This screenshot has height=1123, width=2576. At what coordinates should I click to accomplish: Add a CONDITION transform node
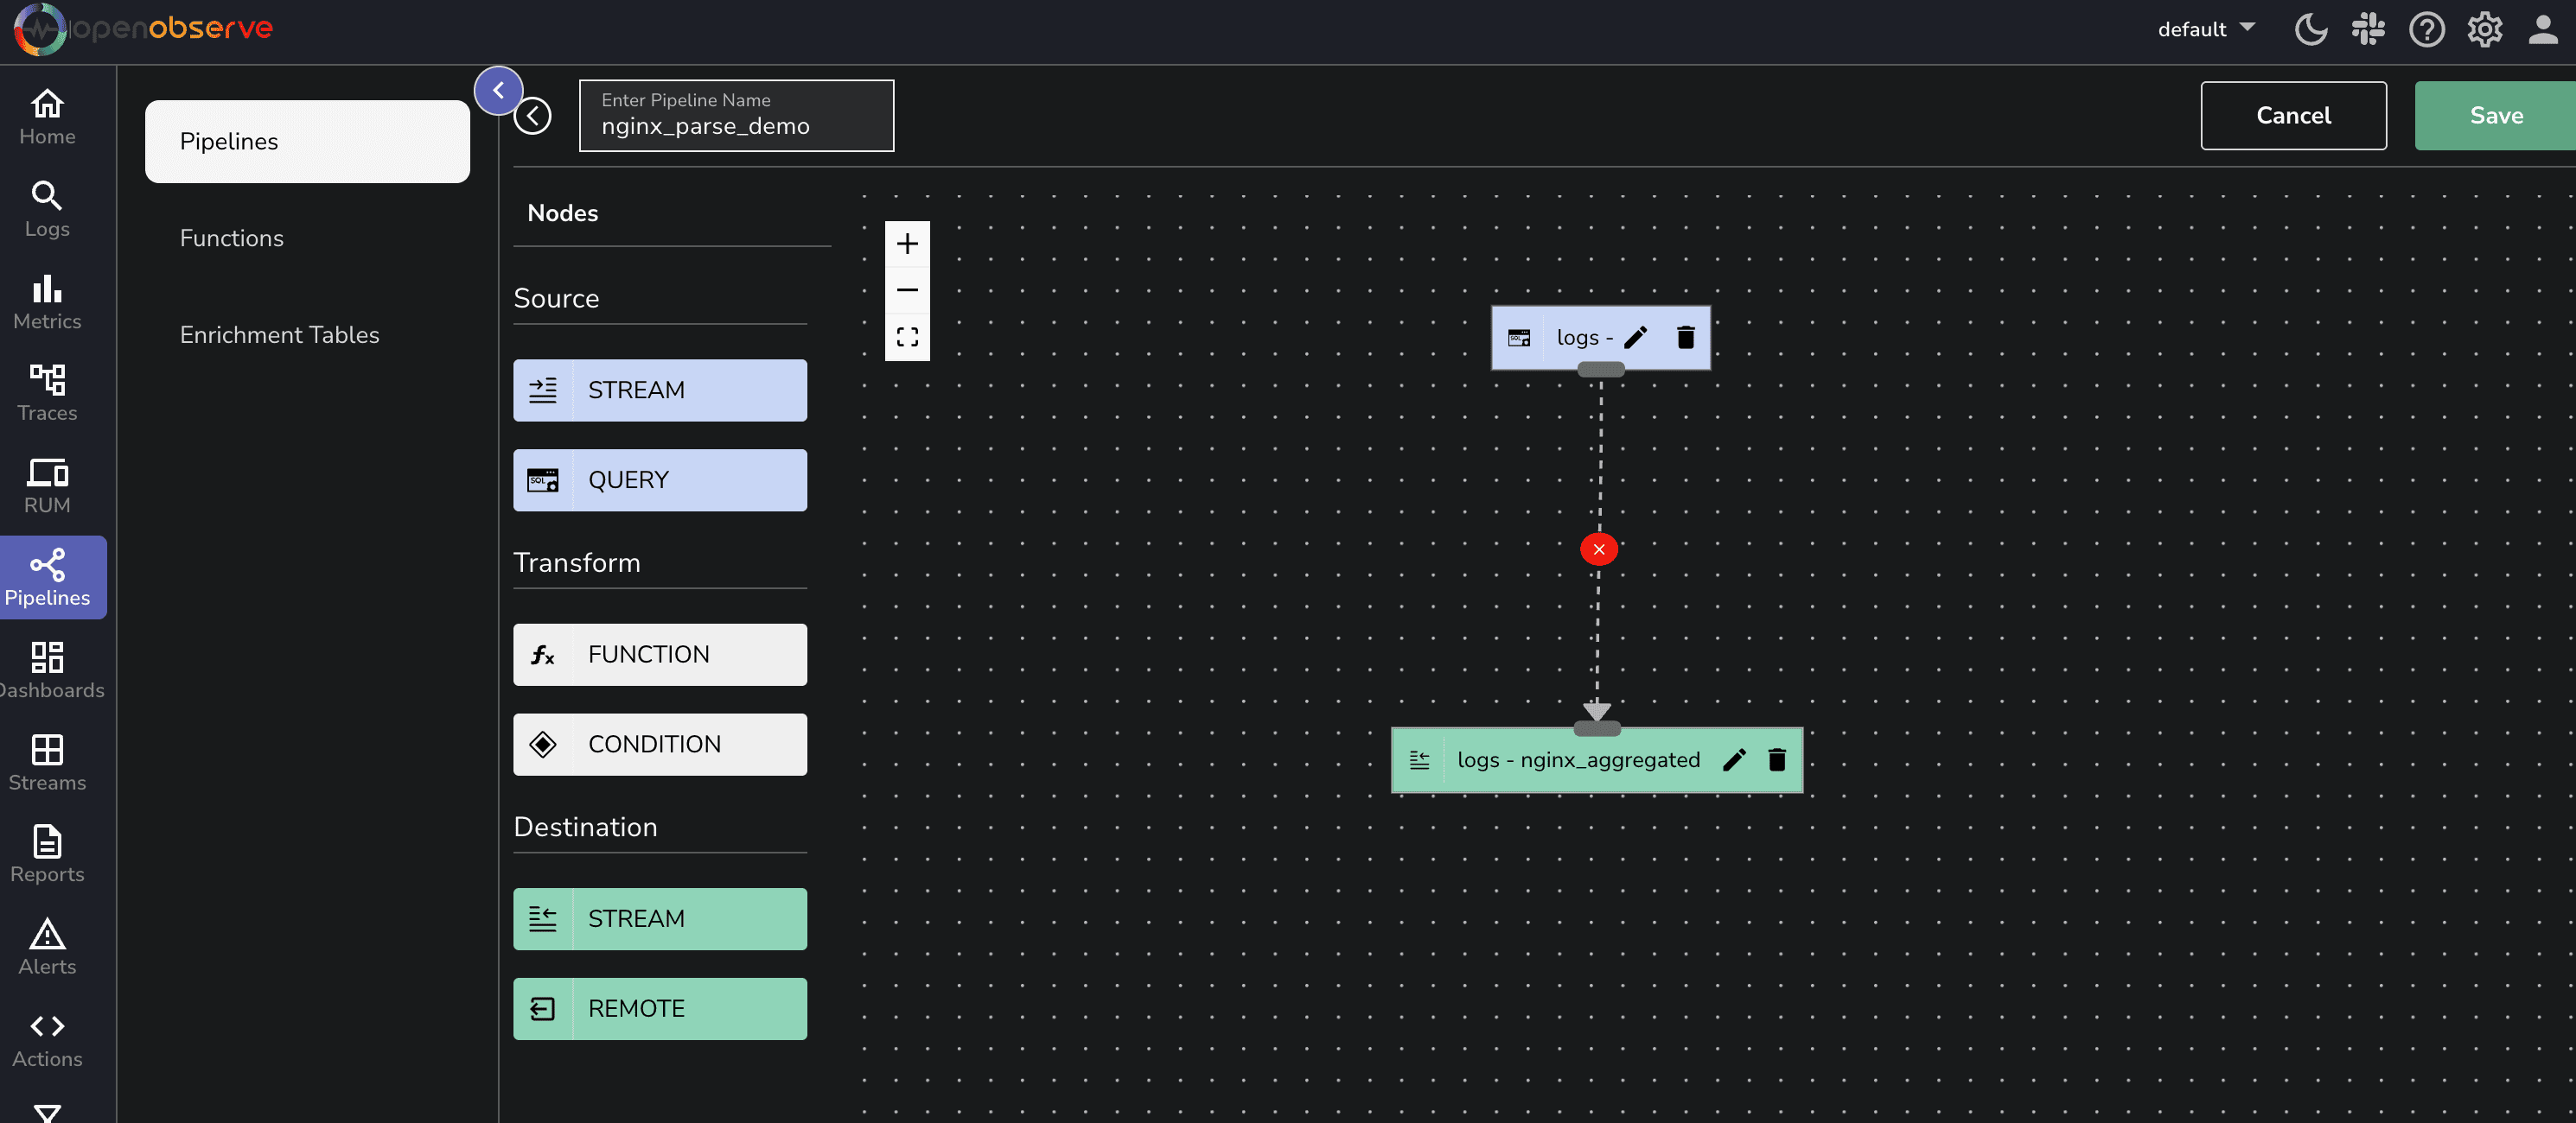coord(660,745)
